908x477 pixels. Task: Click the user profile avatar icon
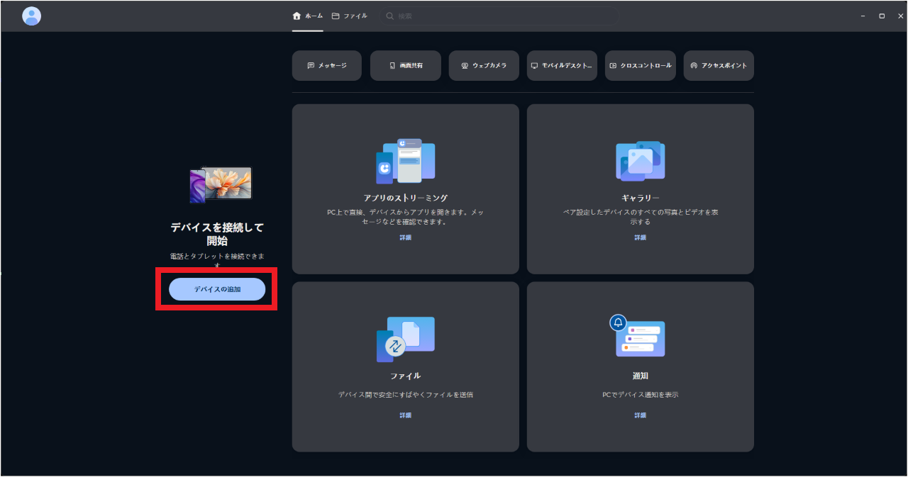pyautogui.click(x=31, y=16)
